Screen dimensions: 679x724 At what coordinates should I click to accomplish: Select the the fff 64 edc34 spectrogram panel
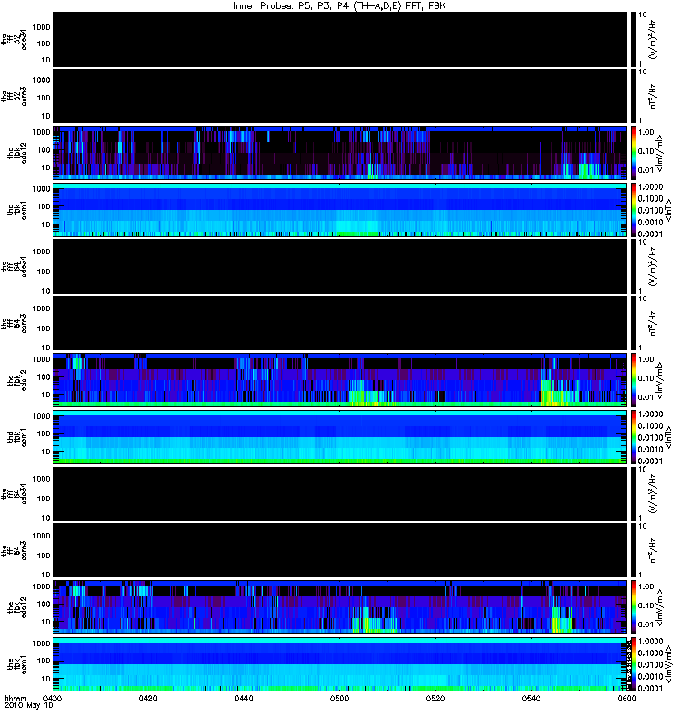click(340, 493)
